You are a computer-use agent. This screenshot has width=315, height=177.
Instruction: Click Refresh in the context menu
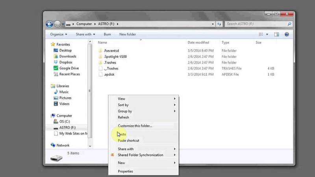[x=123, y=117]
